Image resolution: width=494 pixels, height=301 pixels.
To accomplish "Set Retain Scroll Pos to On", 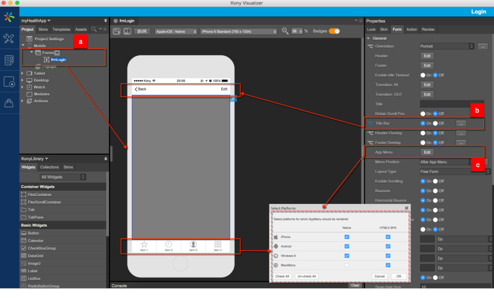I will tap(423, 114).
